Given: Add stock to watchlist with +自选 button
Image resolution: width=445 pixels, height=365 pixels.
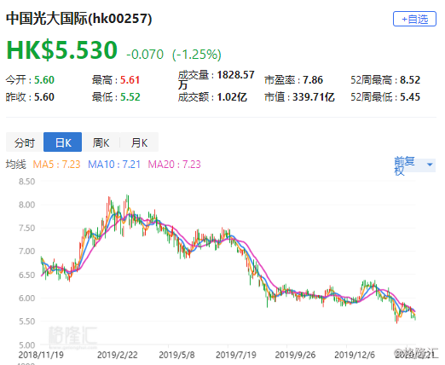Looking at the screenshot, I should [x=414, y=19].
